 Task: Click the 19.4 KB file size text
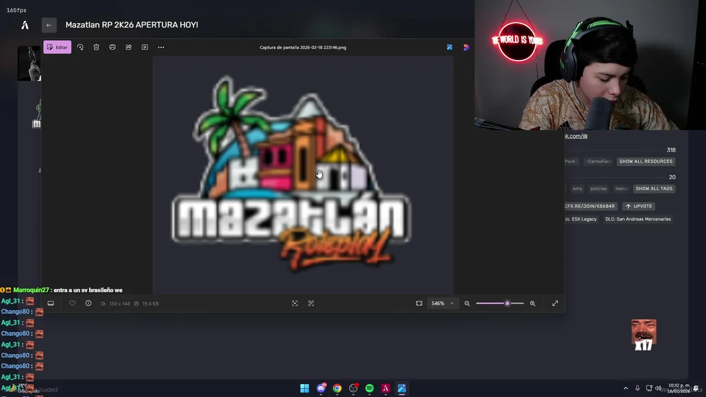point(150,304)
